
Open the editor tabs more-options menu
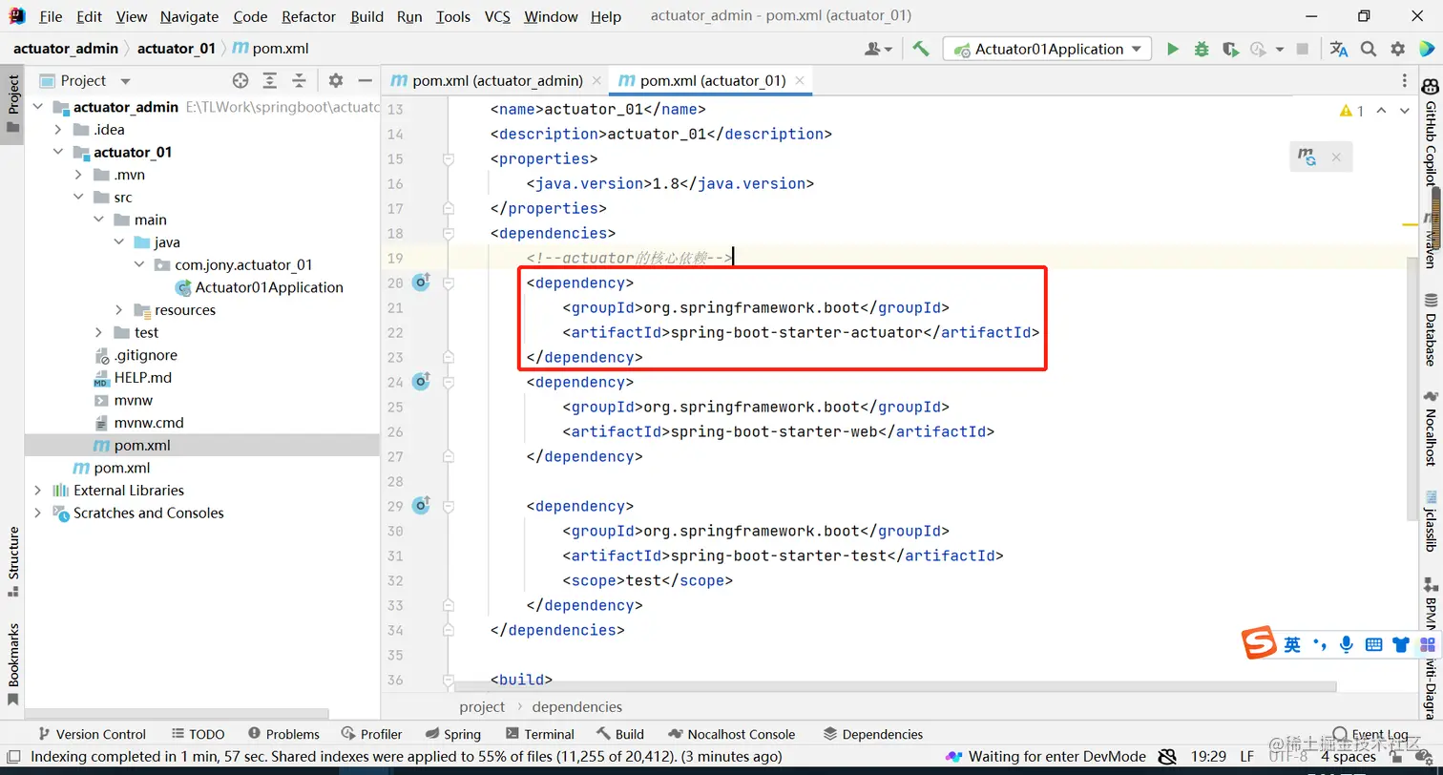[x=1404, y=81]
